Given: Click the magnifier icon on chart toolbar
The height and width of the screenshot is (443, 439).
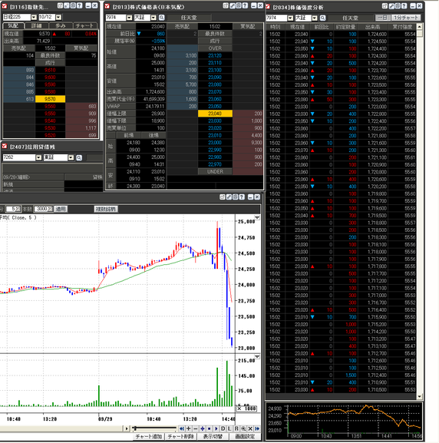Looking at the screenshot, I should tap(243, 428).
